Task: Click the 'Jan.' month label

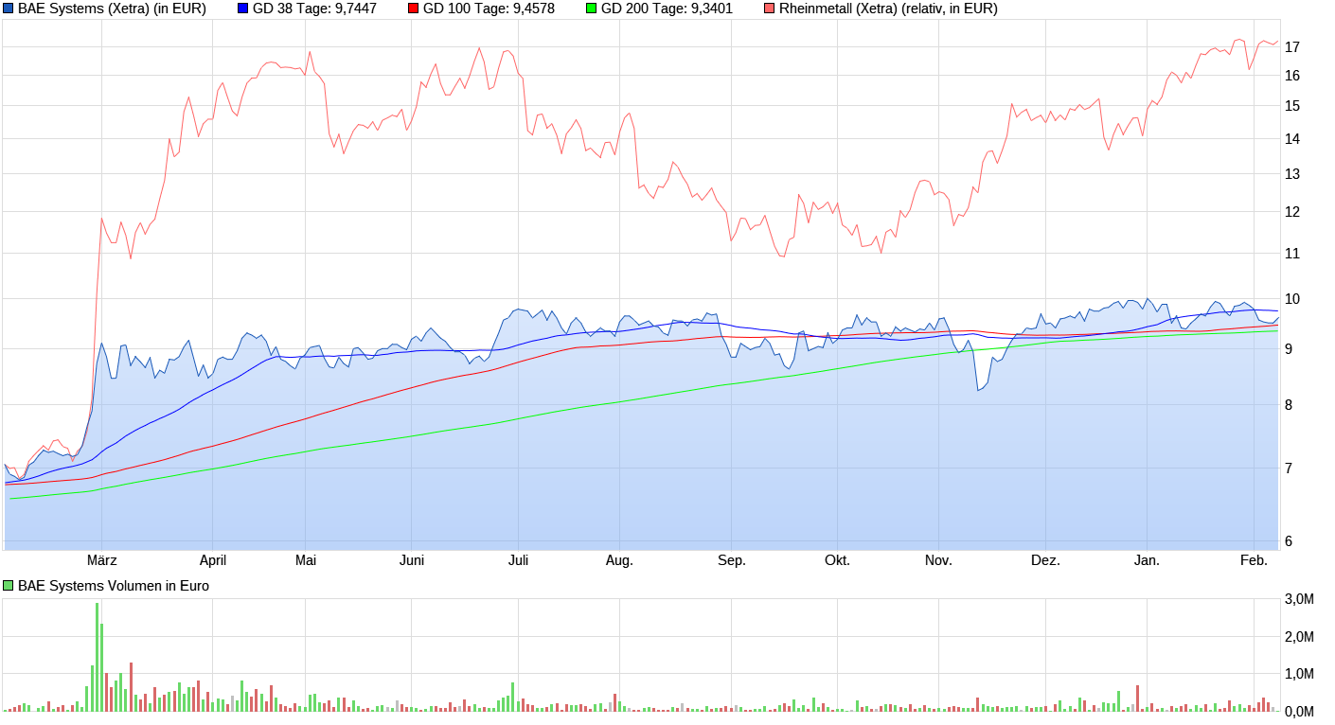Action: click(1148, 560)
